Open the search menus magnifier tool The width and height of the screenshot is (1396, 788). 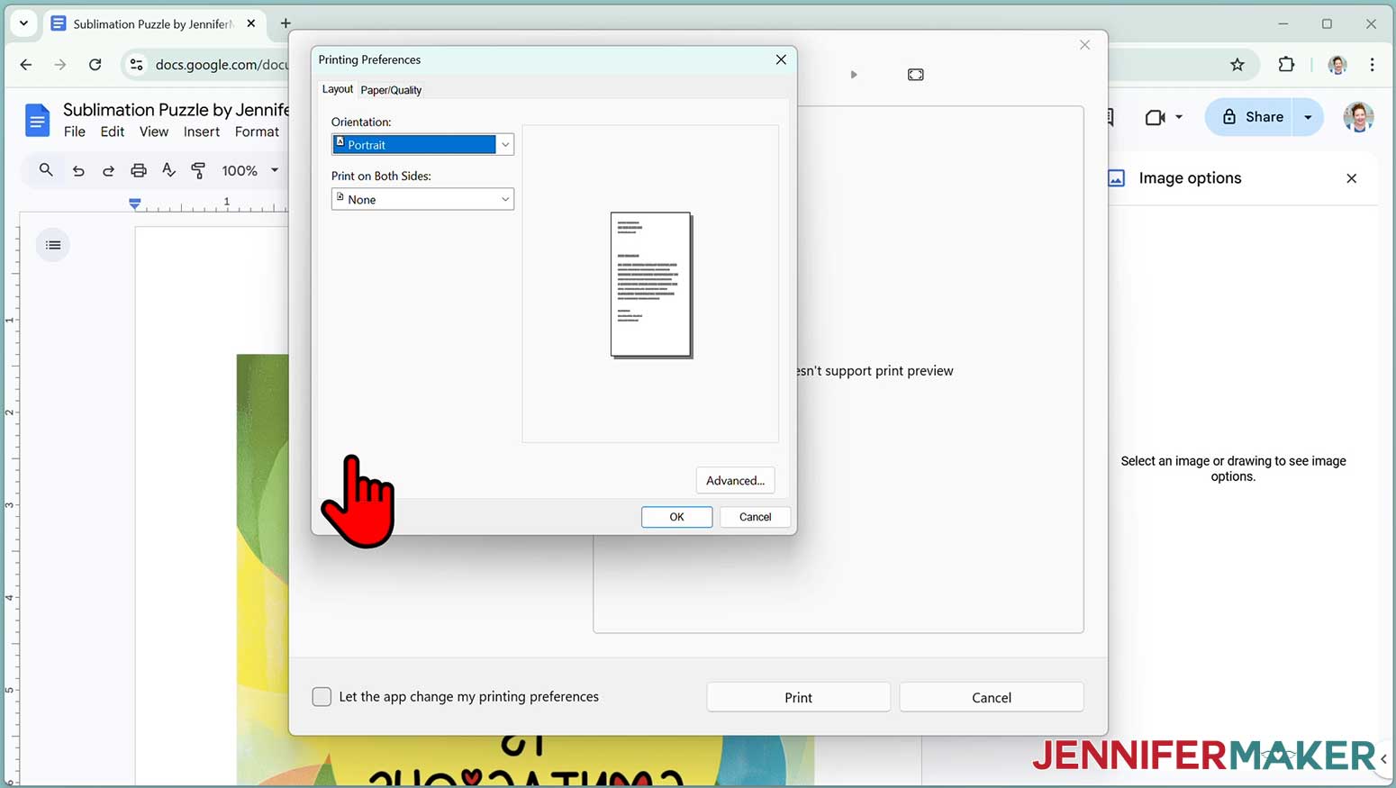coord(46,169)
